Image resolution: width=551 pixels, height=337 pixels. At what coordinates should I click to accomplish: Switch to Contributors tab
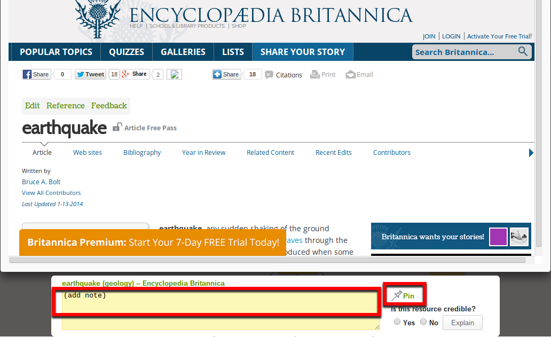392,153
